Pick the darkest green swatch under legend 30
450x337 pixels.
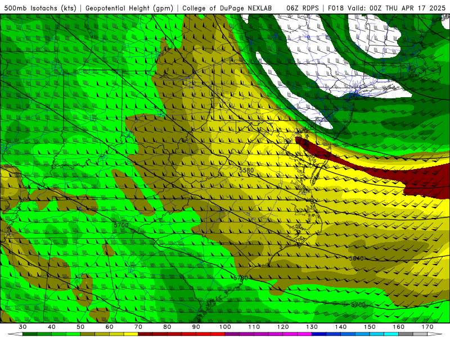(30, 334)
